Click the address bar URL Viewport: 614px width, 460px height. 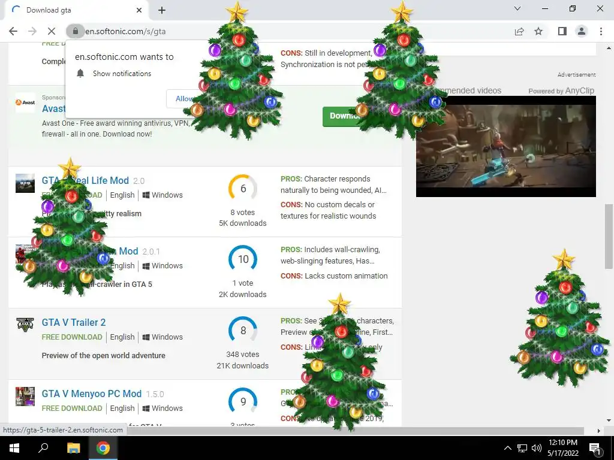click(125, 31)
